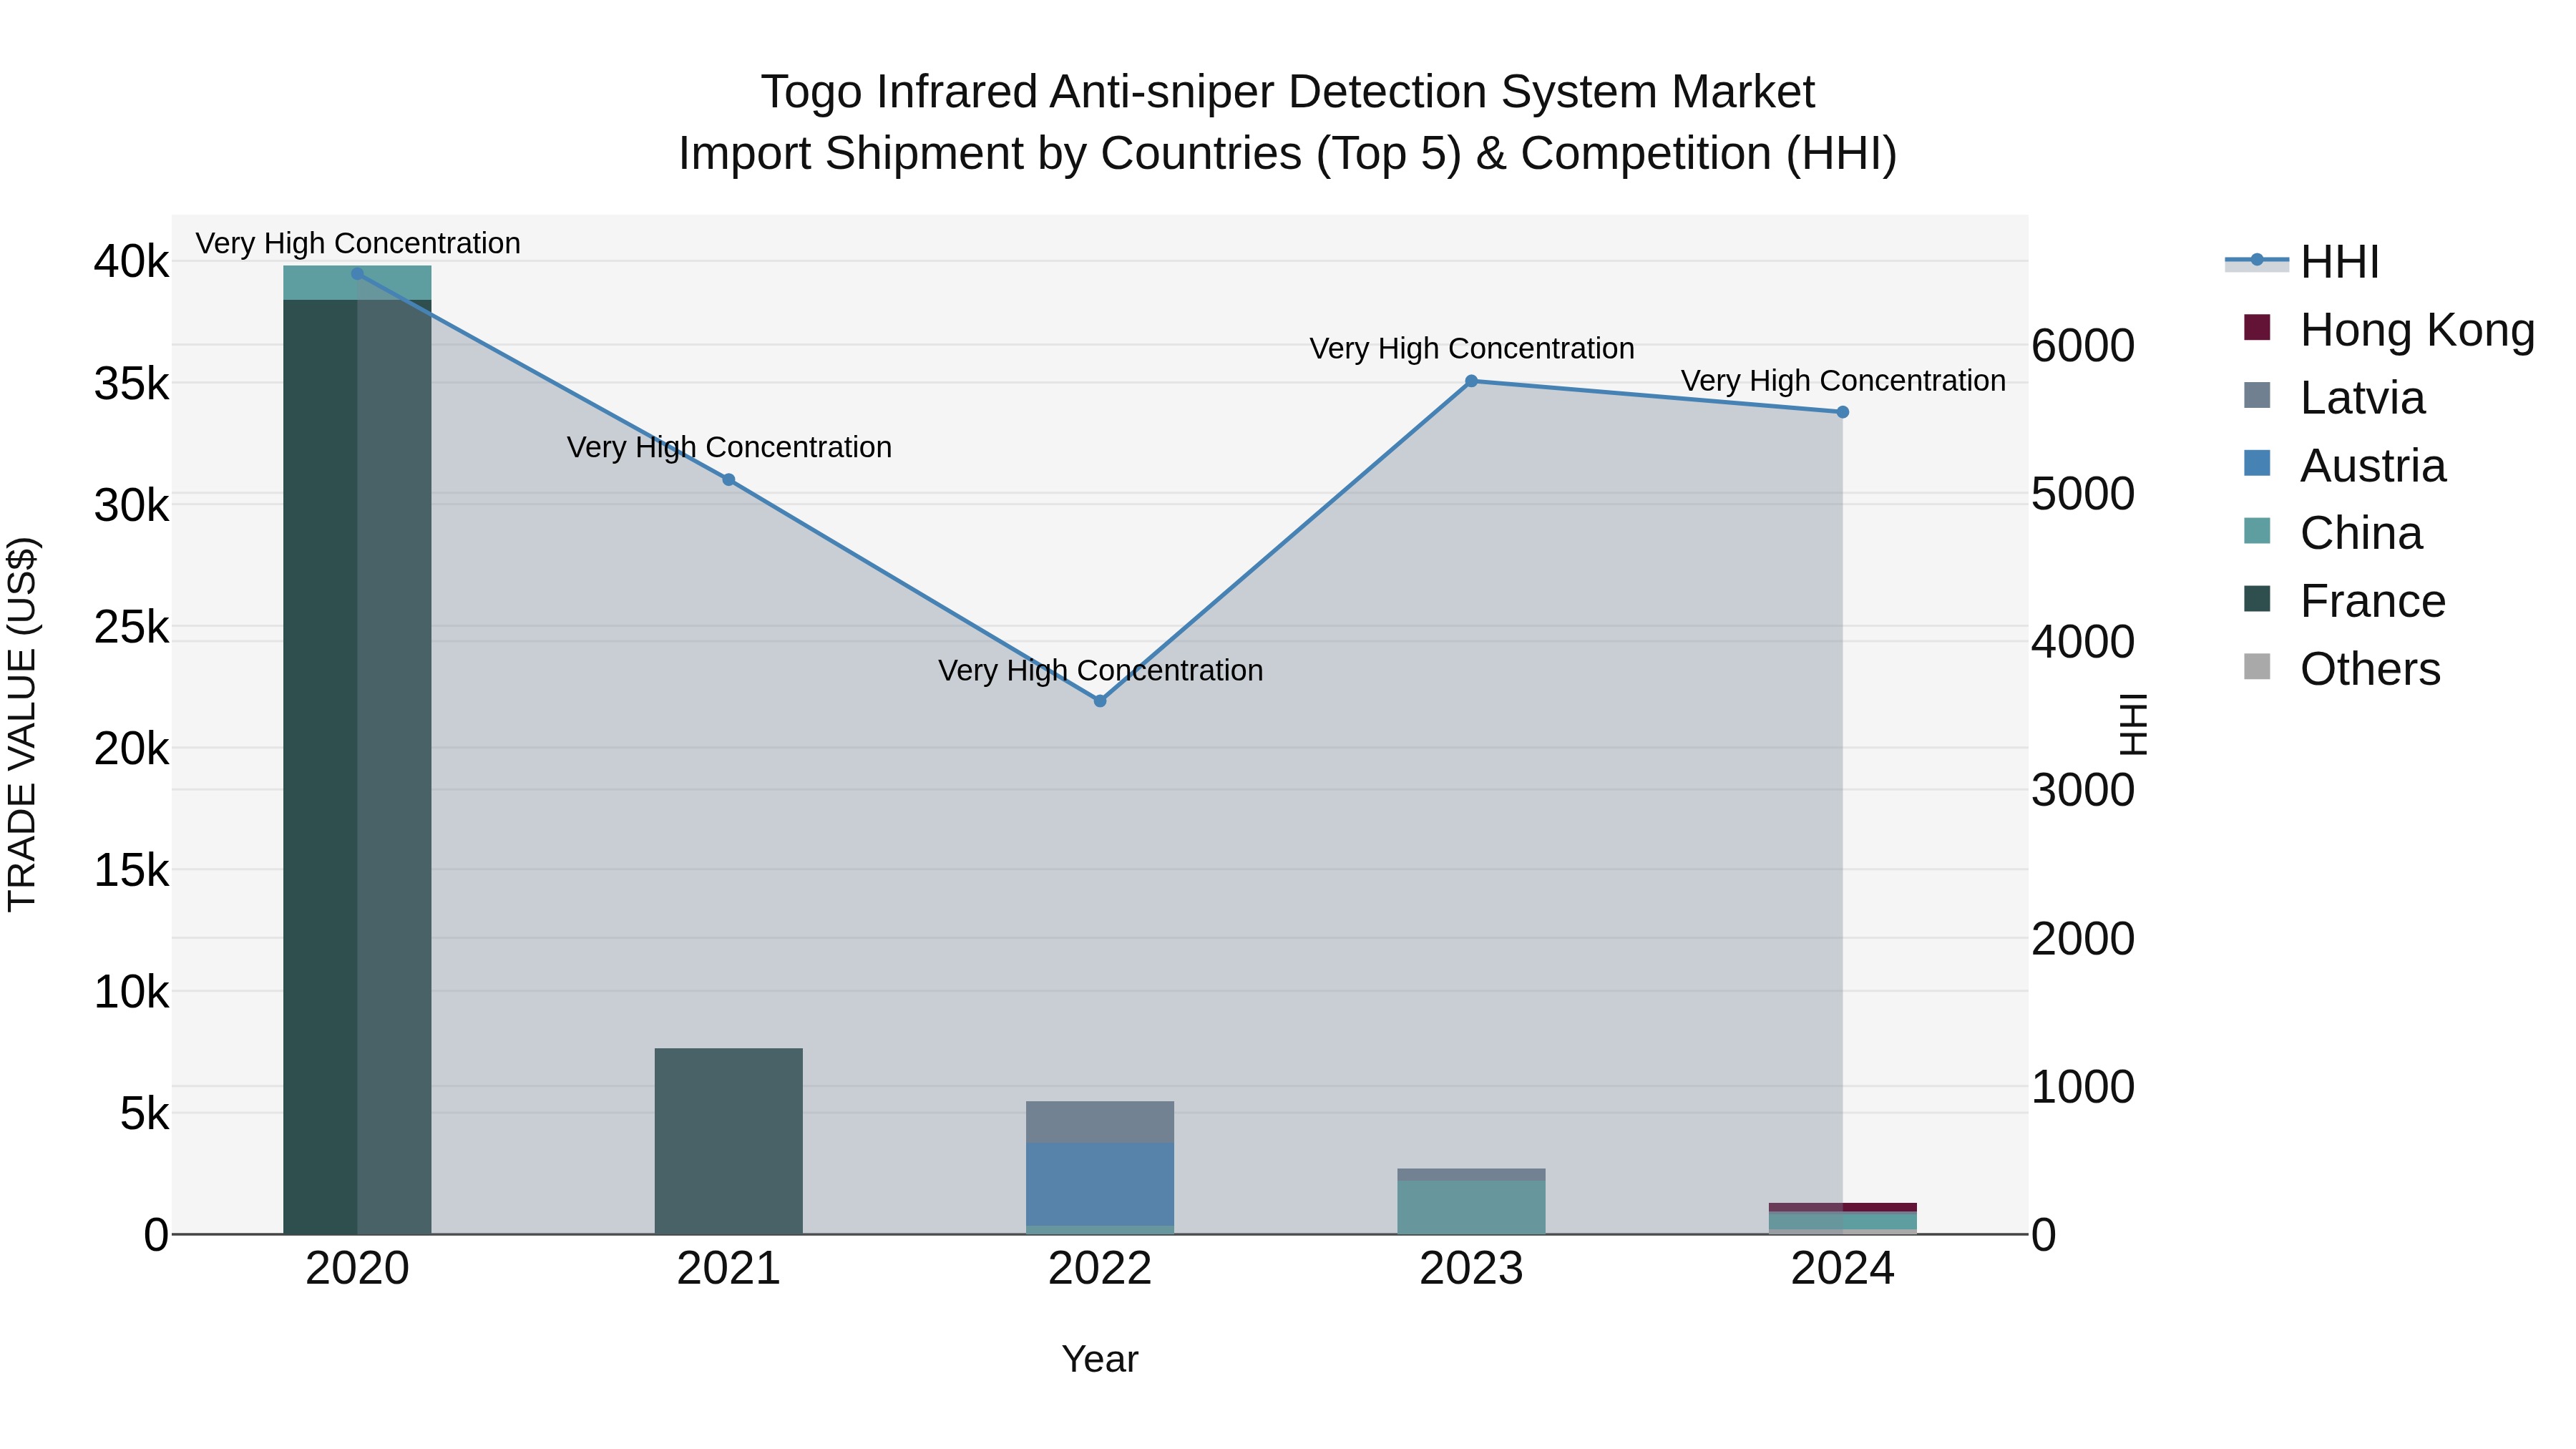
Task: Click the 2022 Latvia bar segment
Action: click(x=1100, y=1122)
